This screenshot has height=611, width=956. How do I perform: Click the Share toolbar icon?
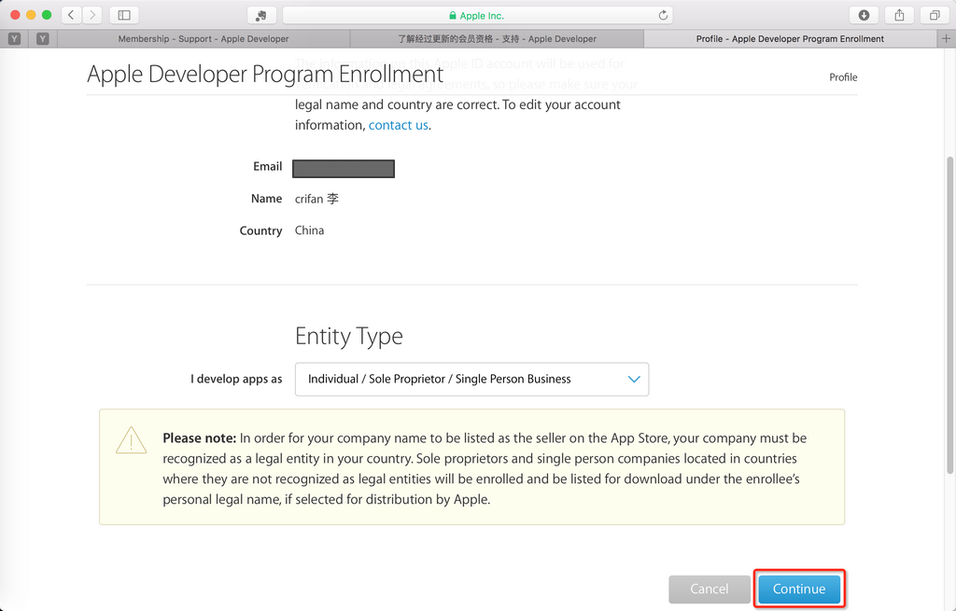pos(899,15)
